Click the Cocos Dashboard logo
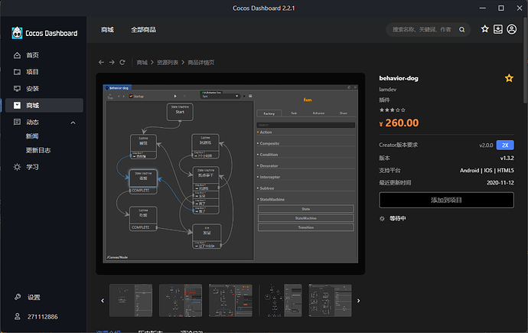528x333 pixels. click(x=44, y=33)
